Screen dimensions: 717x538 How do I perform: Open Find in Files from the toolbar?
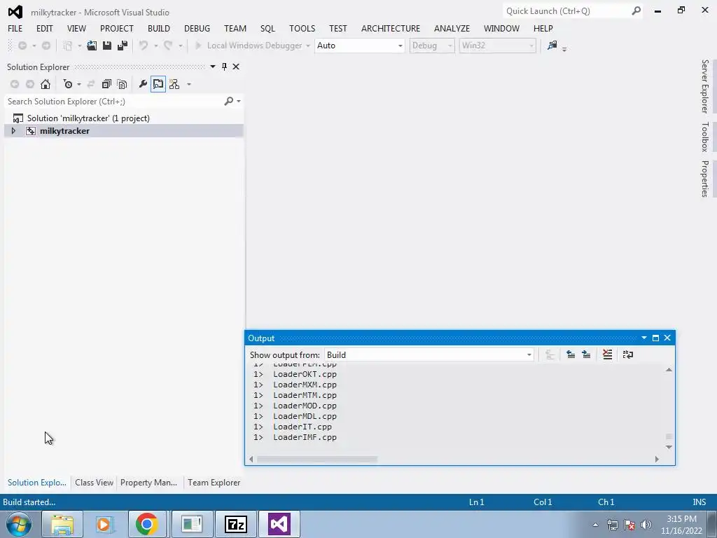click(x=552, y=46)
